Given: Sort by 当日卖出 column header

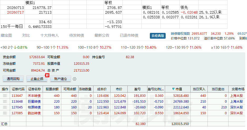Looking at the screenshot, I should pos(218,89).
